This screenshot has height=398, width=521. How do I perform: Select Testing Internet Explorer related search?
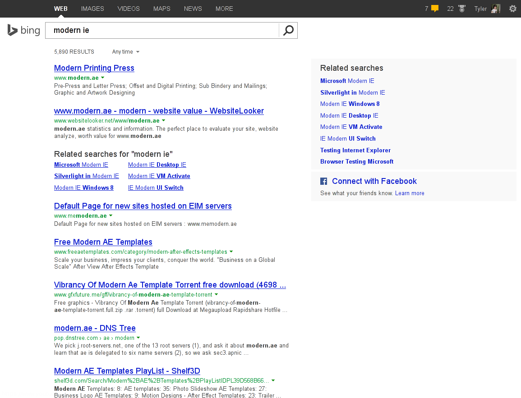click(x=355, y=150)
